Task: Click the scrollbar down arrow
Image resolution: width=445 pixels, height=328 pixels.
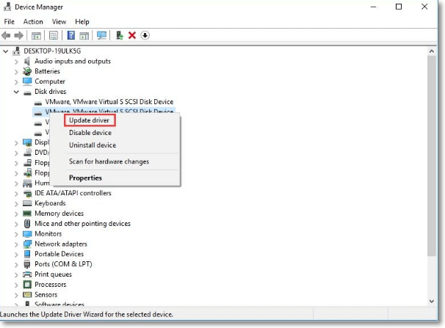Action: (432, 302)
